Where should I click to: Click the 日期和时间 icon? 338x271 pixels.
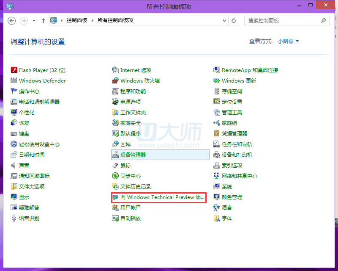[14, 155]
